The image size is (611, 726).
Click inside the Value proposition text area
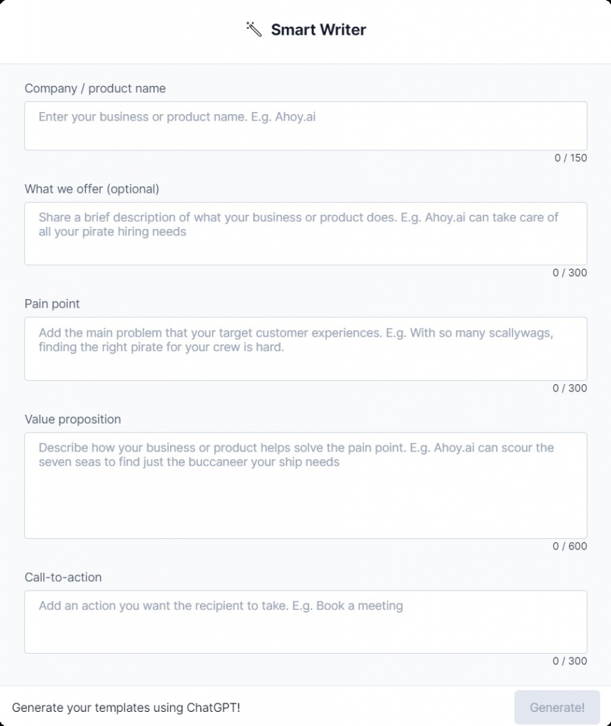pyautogui.click(x=305, y=485)
